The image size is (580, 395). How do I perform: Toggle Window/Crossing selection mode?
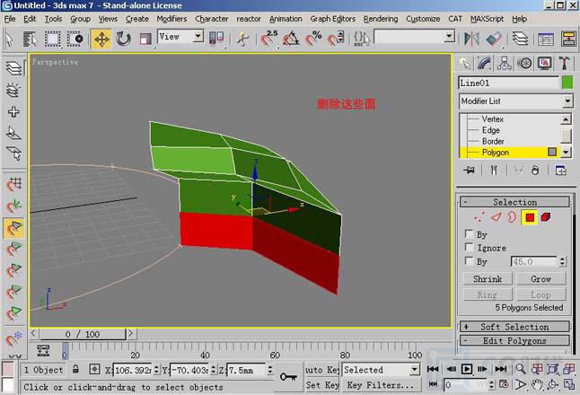pyautogui.click(x=75, y=39)
